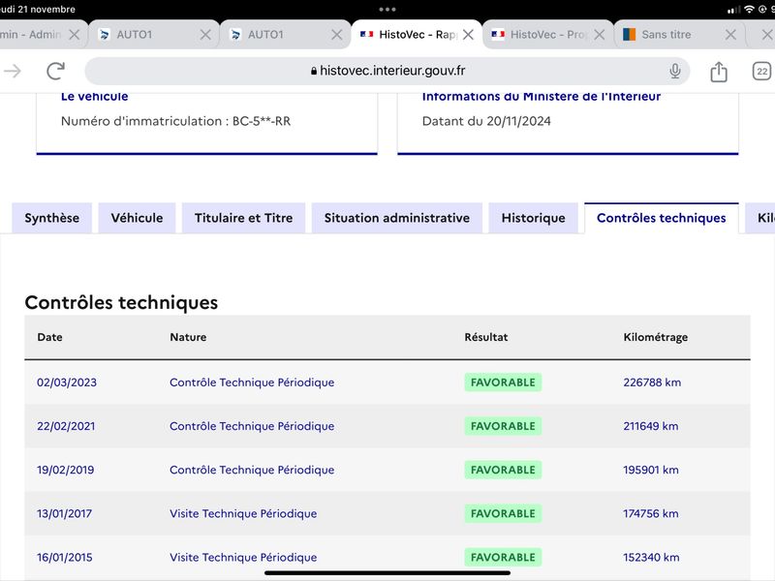The height and width of the screenshot is (581, 775).
Task: Select the Contrôles techniques tab
Action: [662, 218]
